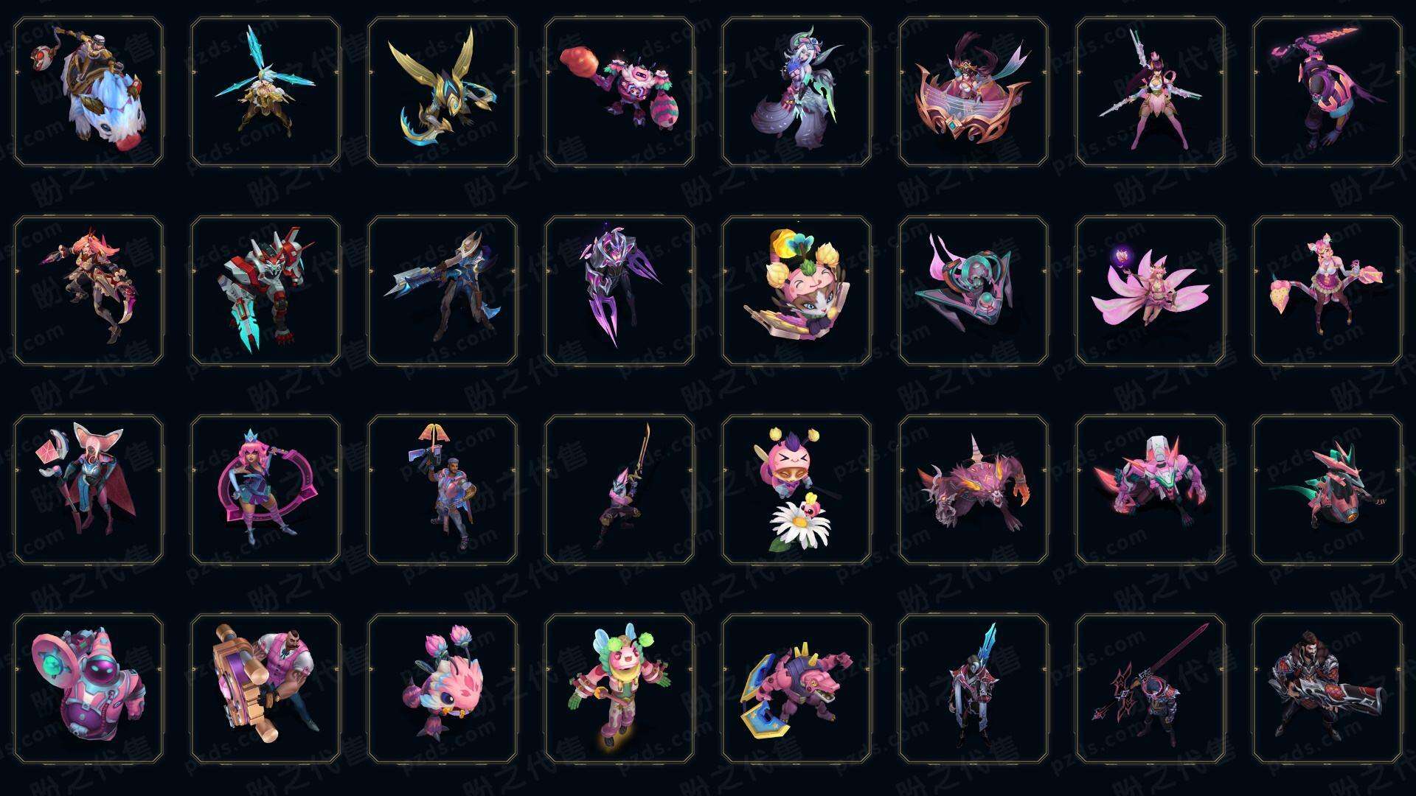The width and height of the screenshot is (1416, 796).
Task: Click the pink dragon with teal horns
Action: click(1327, 489)
